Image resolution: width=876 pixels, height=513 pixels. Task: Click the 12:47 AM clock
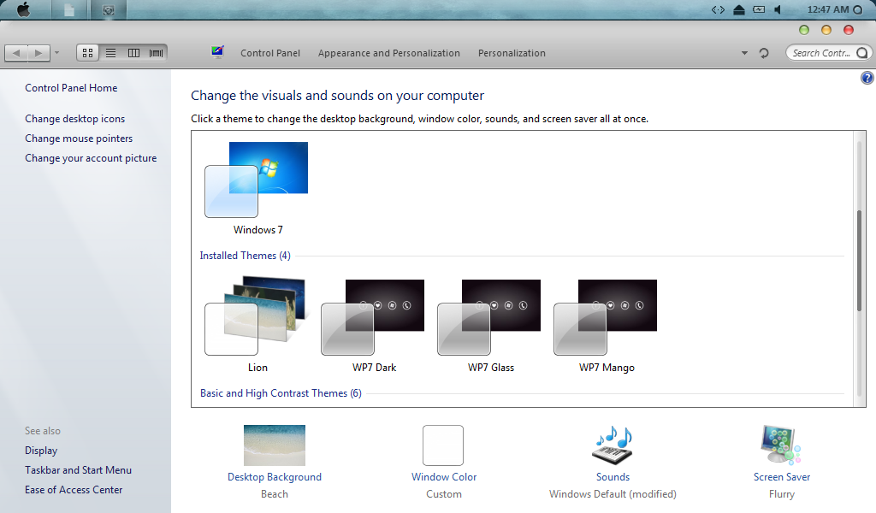click(x=828, y=9)
